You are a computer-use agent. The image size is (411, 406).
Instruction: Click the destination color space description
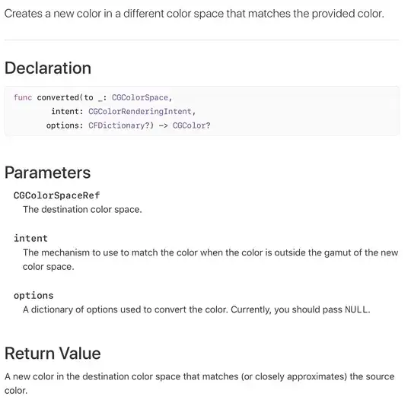[x=82, y=210]
